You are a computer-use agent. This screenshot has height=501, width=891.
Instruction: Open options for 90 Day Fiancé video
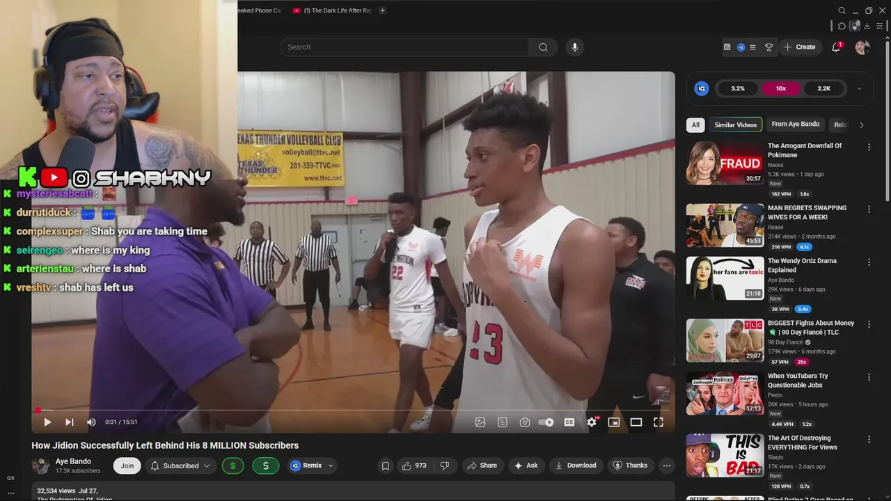coord(869,324)
